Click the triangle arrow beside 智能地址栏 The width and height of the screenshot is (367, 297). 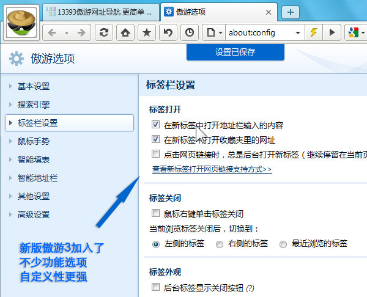(10, 178)
